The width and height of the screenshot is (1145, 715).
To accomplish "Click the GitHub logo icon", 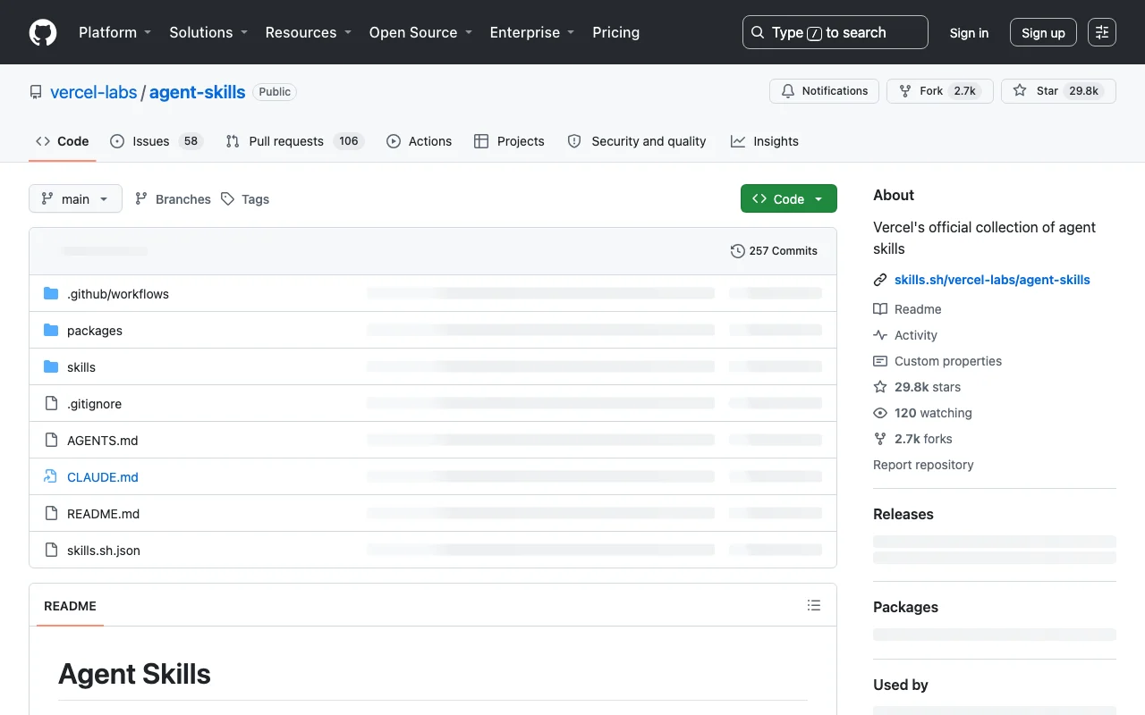I will (x=43, y=32).
